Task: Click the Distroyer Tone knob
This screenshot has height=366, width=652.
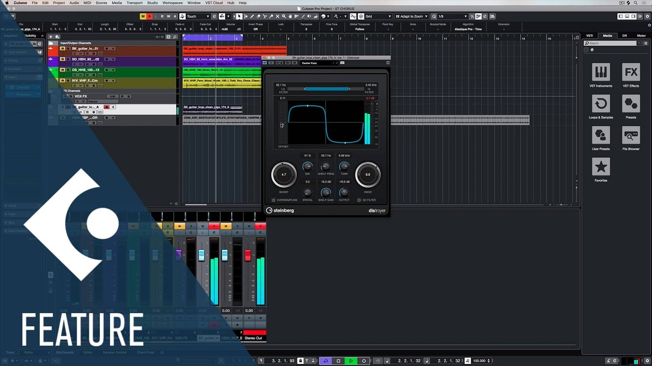Action: (344, 166)
